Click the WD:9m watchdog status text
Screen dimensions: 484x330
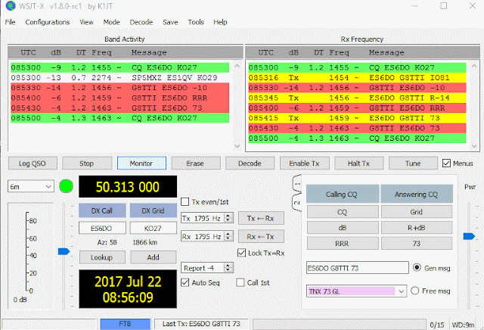[464, 325]
